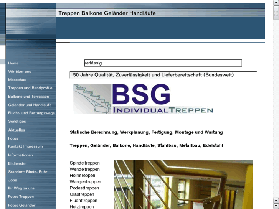
Task: Open Kontakt Impressum link
Action: [25, 146]
